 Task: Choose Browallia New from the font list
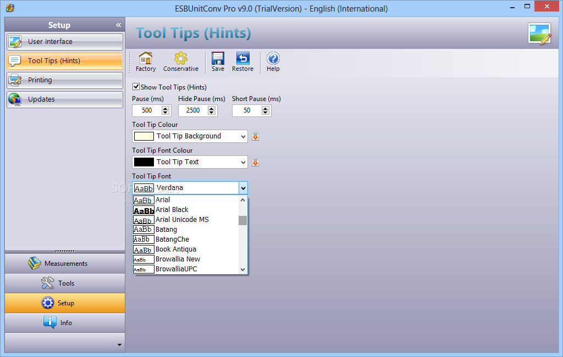pyautogui.click(x=186, y=259)
